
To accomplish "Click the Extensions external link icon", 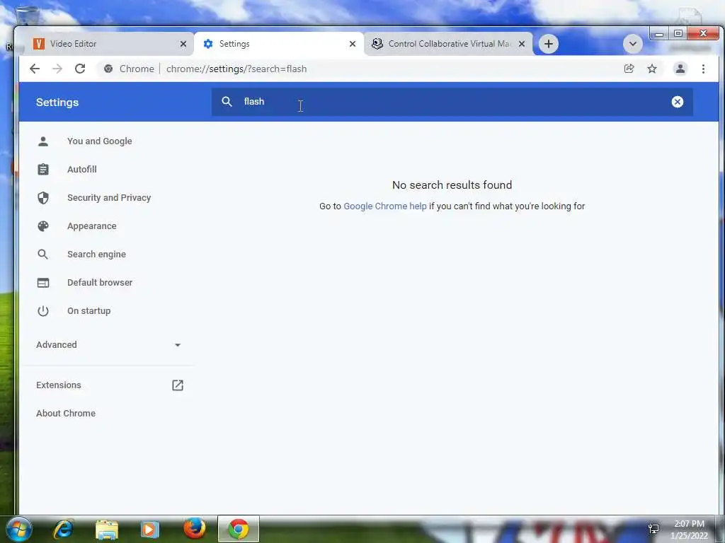I will [178, 385].
